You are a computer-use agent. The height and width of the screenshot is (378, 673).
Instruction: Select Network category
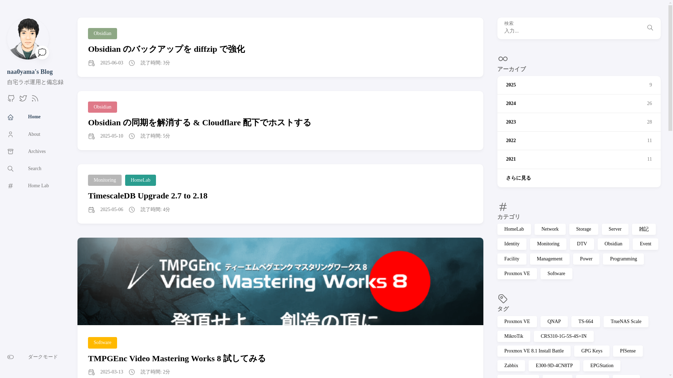pos(550,229)
